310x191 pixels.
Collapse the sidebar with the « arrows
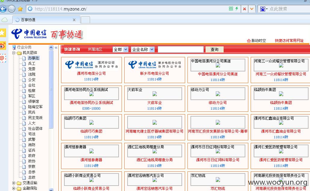56,48
